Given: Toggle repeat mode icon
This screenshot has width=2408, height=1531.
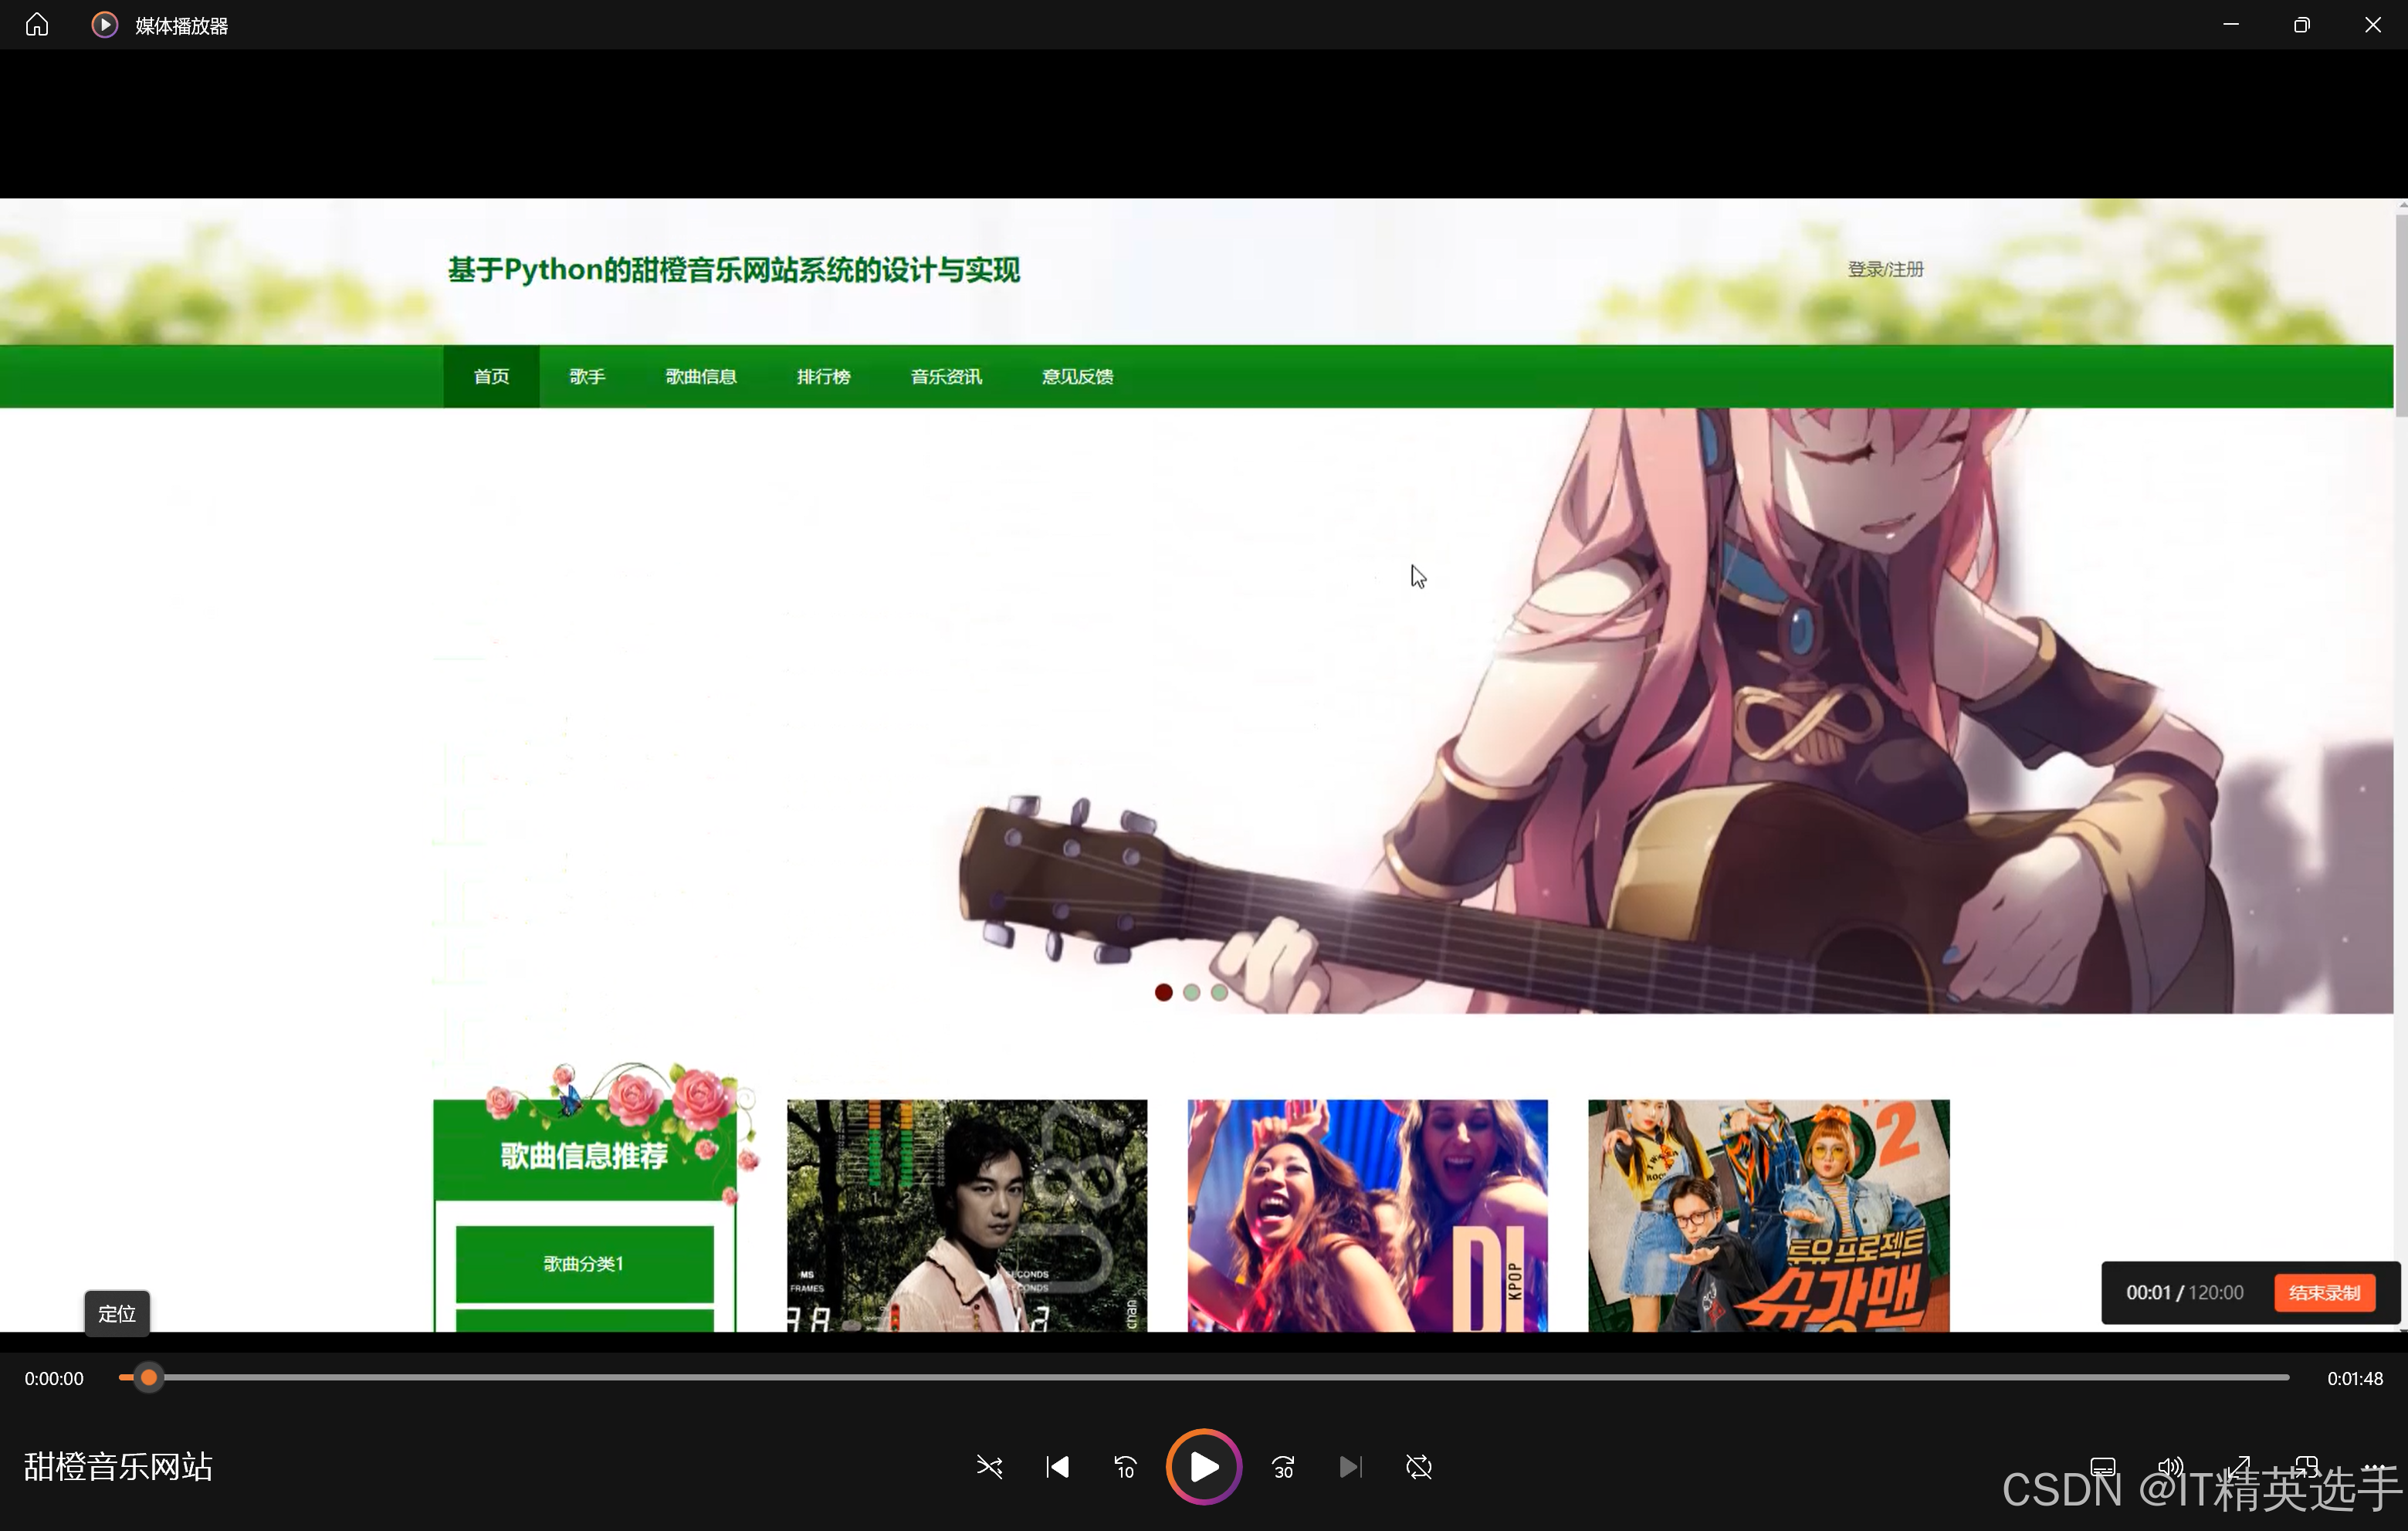Looking at the screenshot, I should [1418, 1467].
